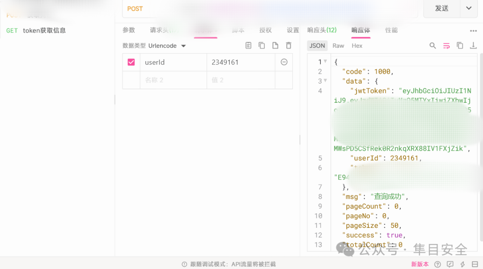Screen dimensions: 483x269
Task: Select the Raw response view
Action: [x=338, y=46]
